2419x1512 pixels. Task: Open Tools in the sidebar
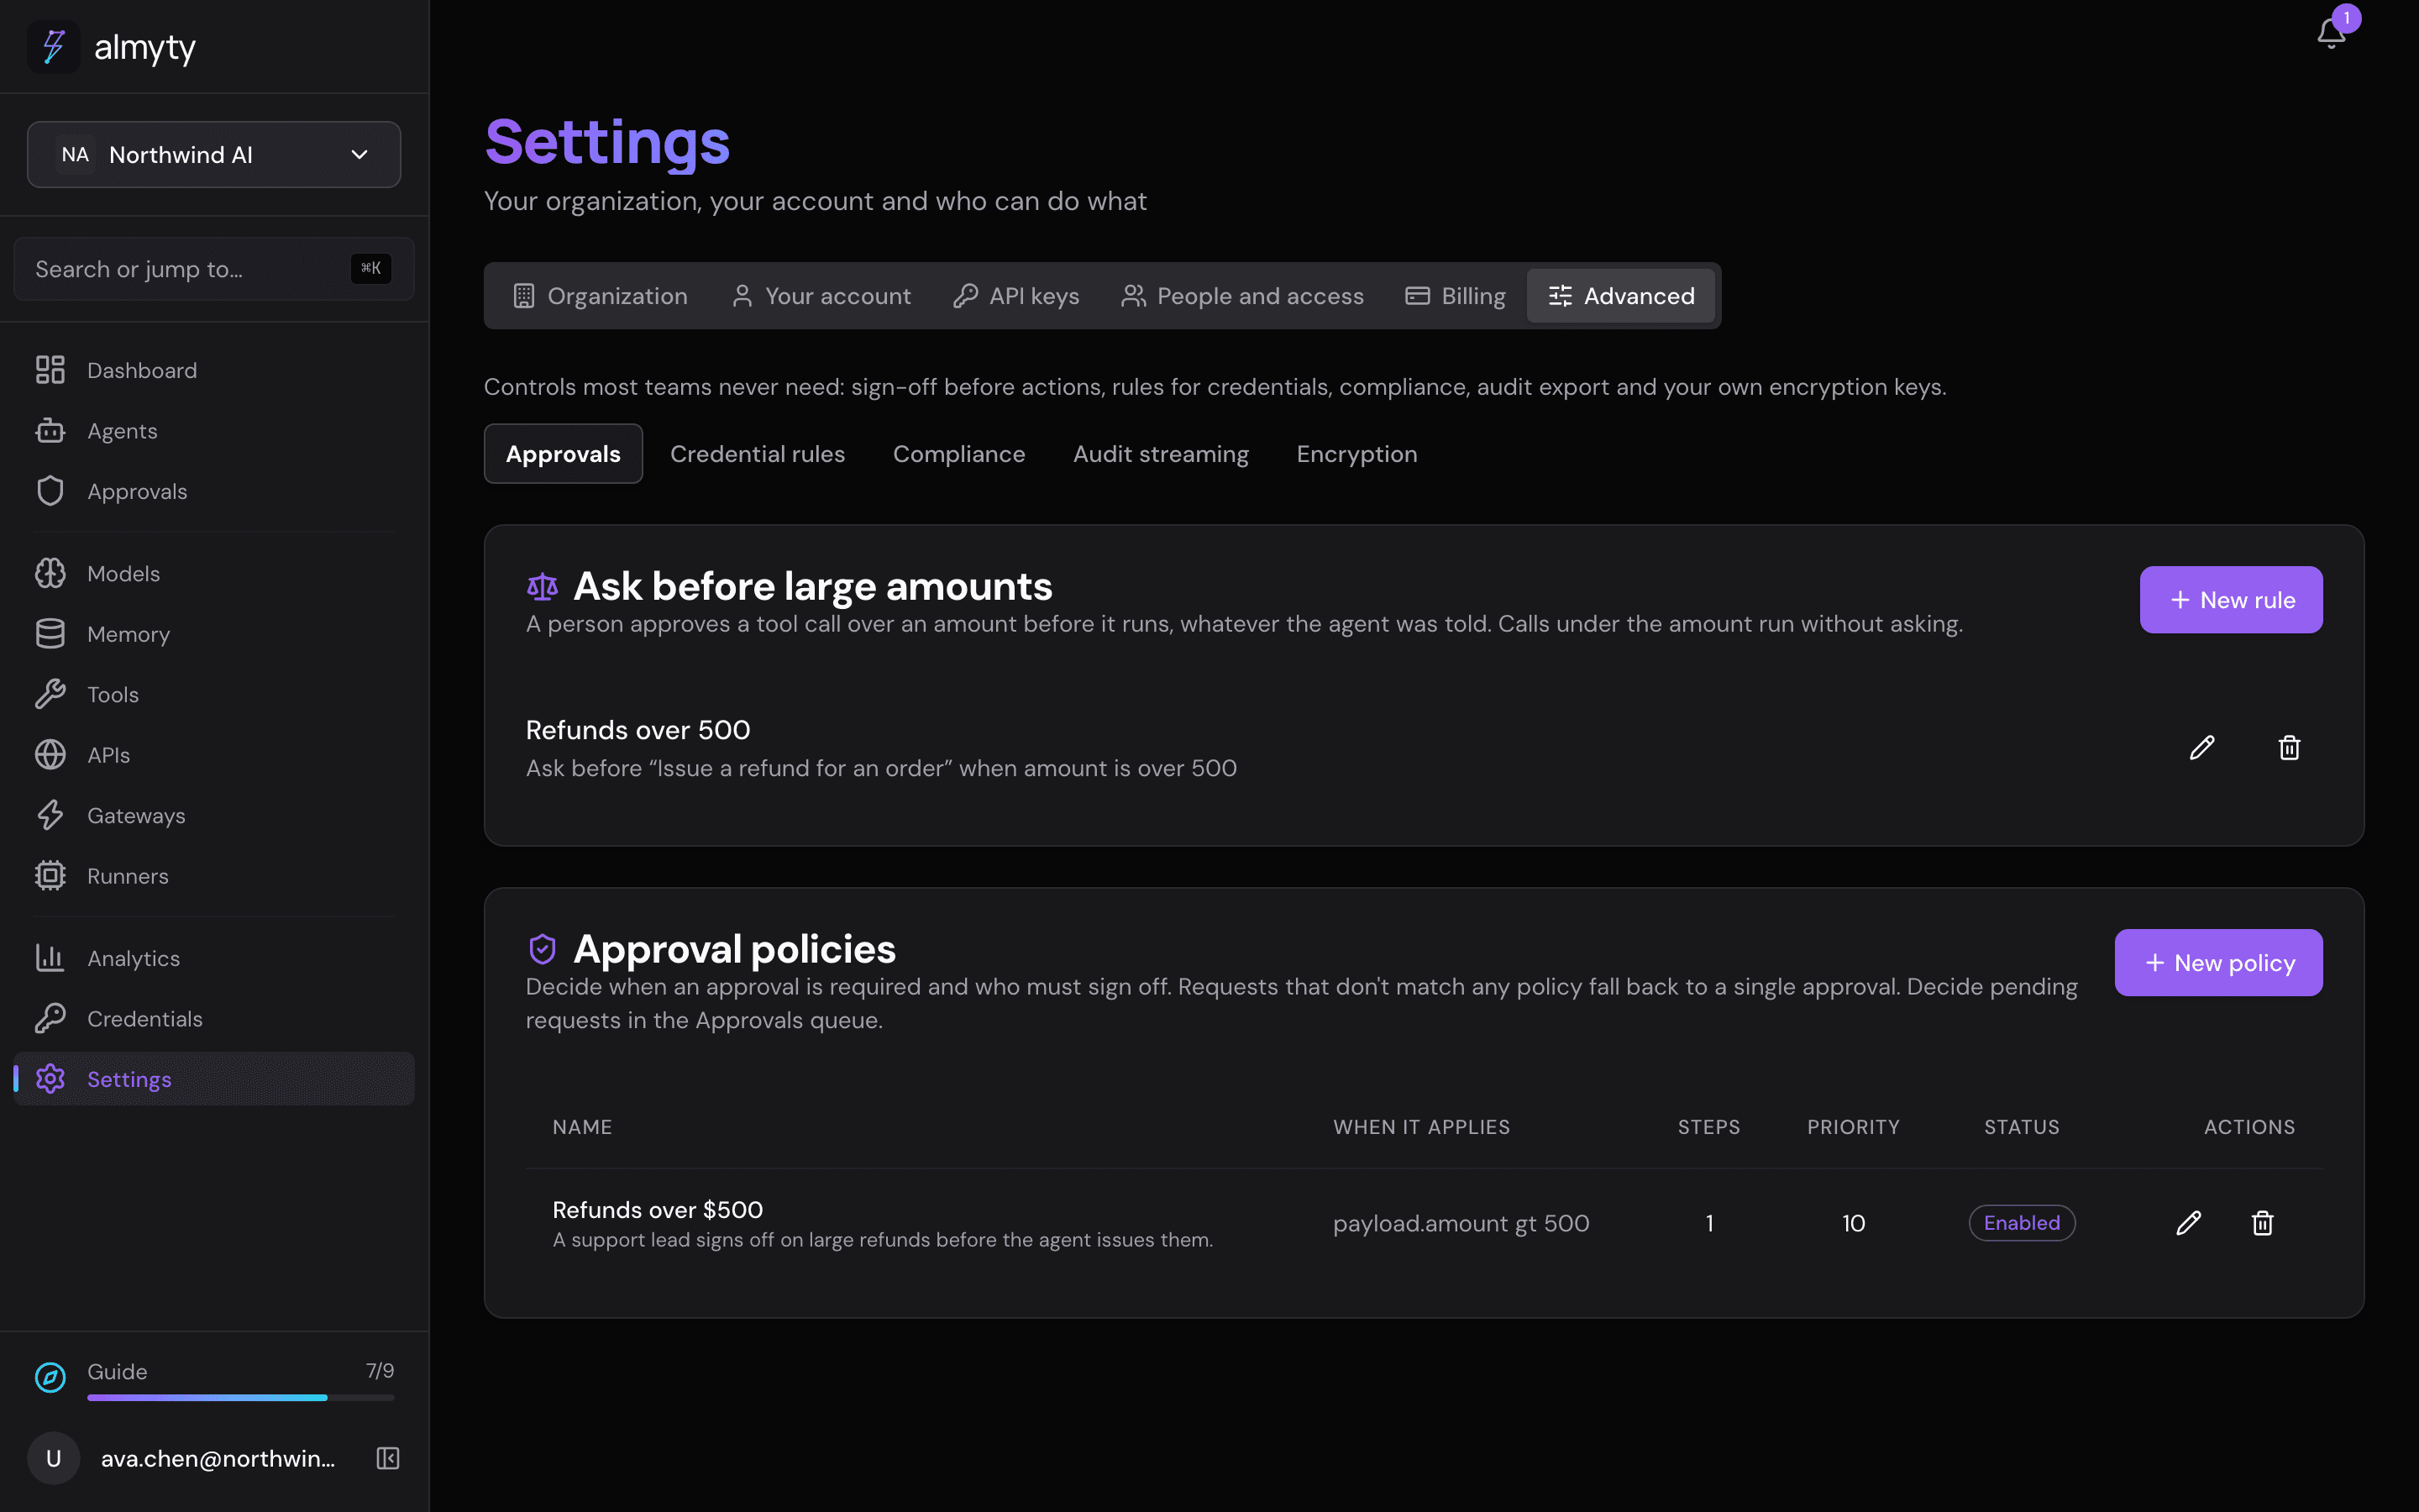[214, 694]
